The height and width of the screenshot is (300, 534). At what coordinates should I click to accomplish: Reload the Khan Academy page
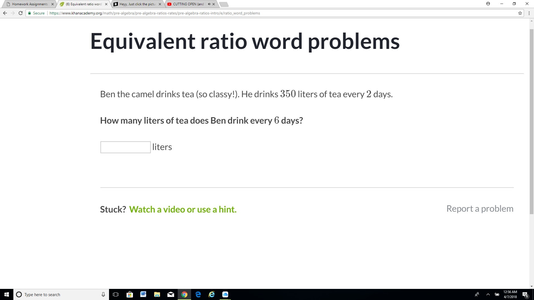click(20, 13)
